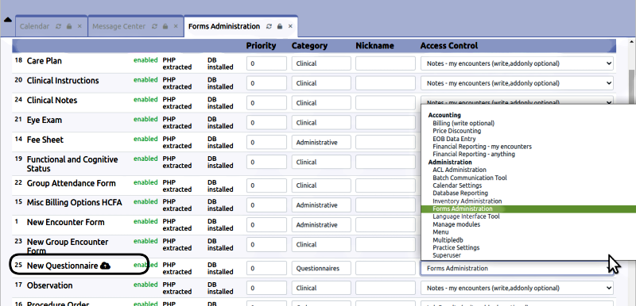Click the Priority column header
The width and height of the screenshot is (636, 306).
point(261,46)
